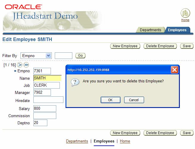Open the Filter By Empno dropdown
195x149 pixels.
click(48, 56)
